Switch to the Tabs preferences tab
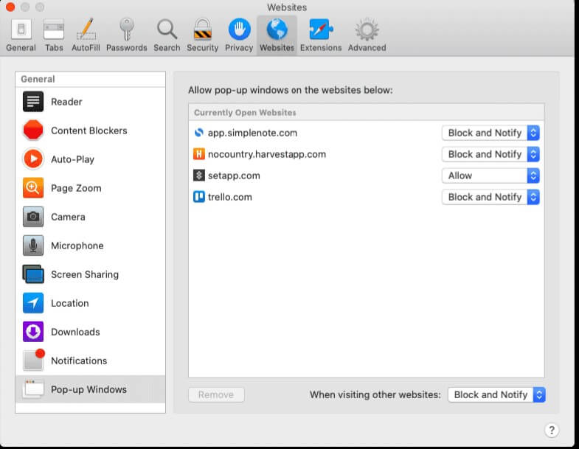The height and width of the screenshot is (449, 579). [x=54, y=35]
